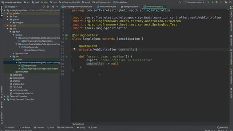Expand the wrapper folder
The width and height of the screenshot is (233, 131).
point(11,23)
